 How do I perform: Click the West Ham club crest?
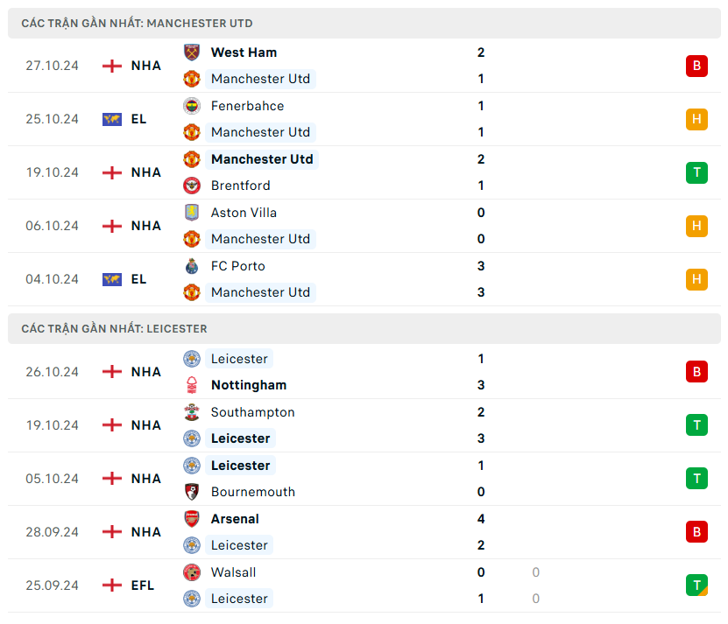point(192,53)
